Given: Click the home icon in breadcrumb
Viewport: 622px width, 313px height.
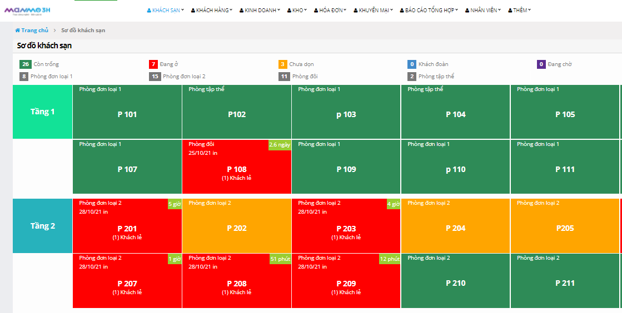Looking at the screenshot, I should pos(18,31).
